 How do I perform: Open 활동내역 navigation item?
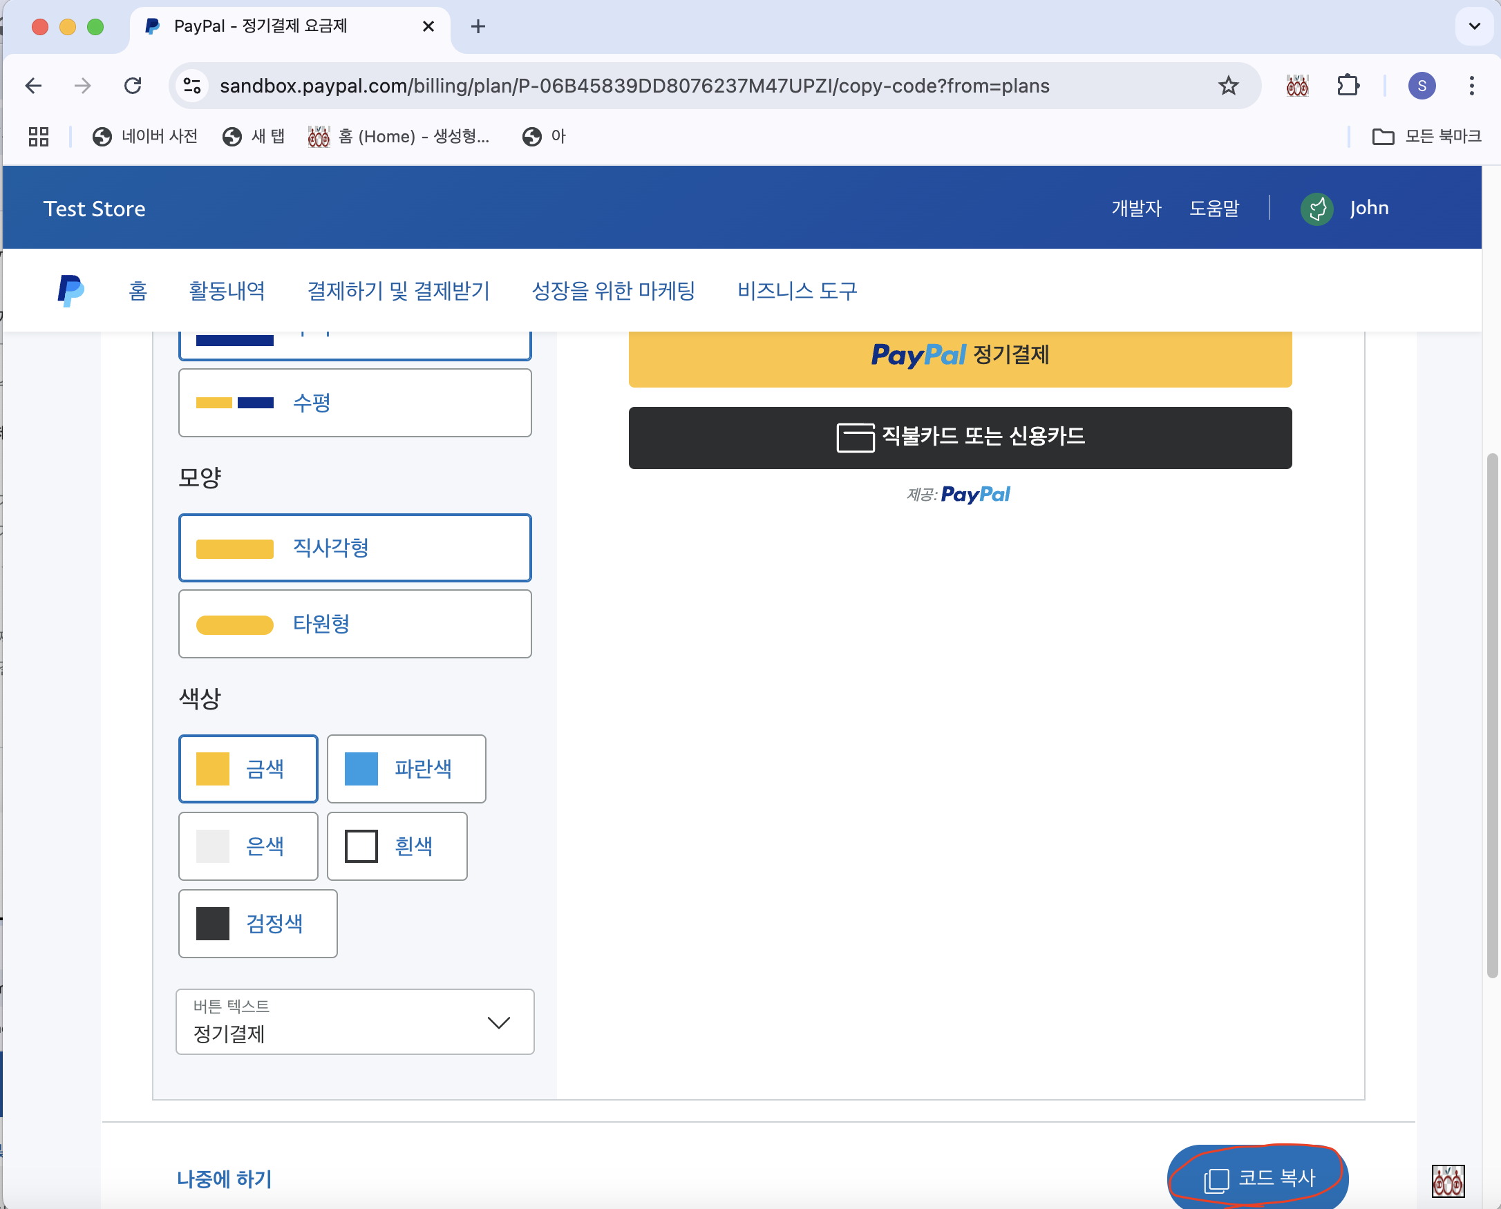(227, 290)
